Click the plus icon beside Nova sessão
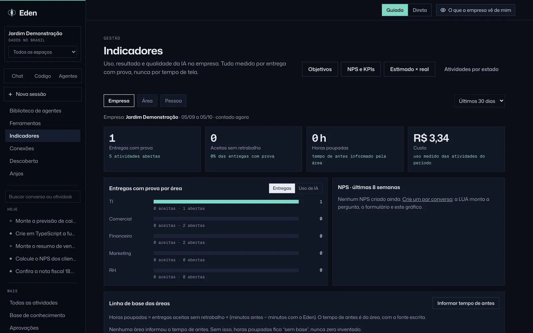Viewport: 533px width, 333px height. [x=10, y=94]
